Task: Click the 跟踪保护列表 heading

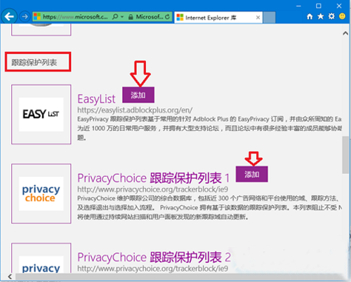Action: 34,62
